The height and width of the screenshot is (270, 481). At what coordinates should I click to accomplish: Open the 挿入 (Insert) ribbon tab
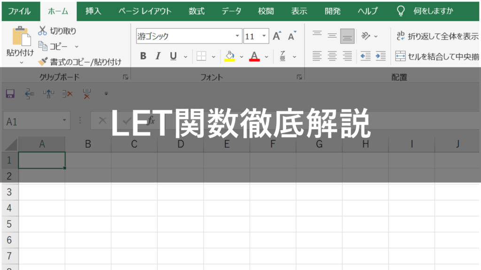(93, 11)
